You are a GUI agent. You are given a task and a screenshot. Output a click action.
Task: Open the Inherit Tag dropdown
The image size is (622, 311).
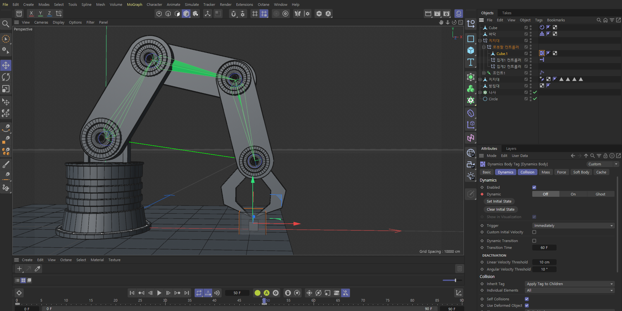[x=570, y=284]
